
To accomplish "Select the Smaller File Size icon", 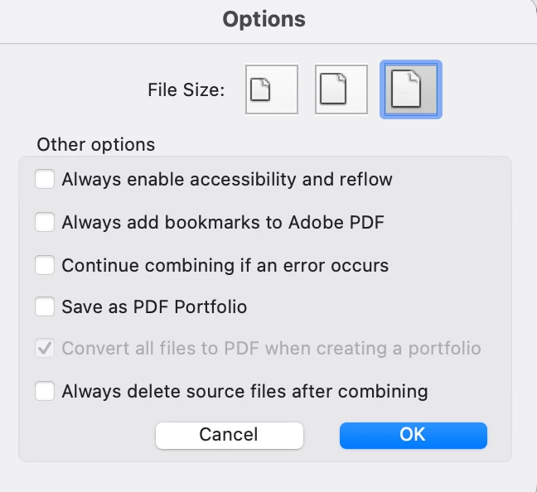I will [272, 89].
